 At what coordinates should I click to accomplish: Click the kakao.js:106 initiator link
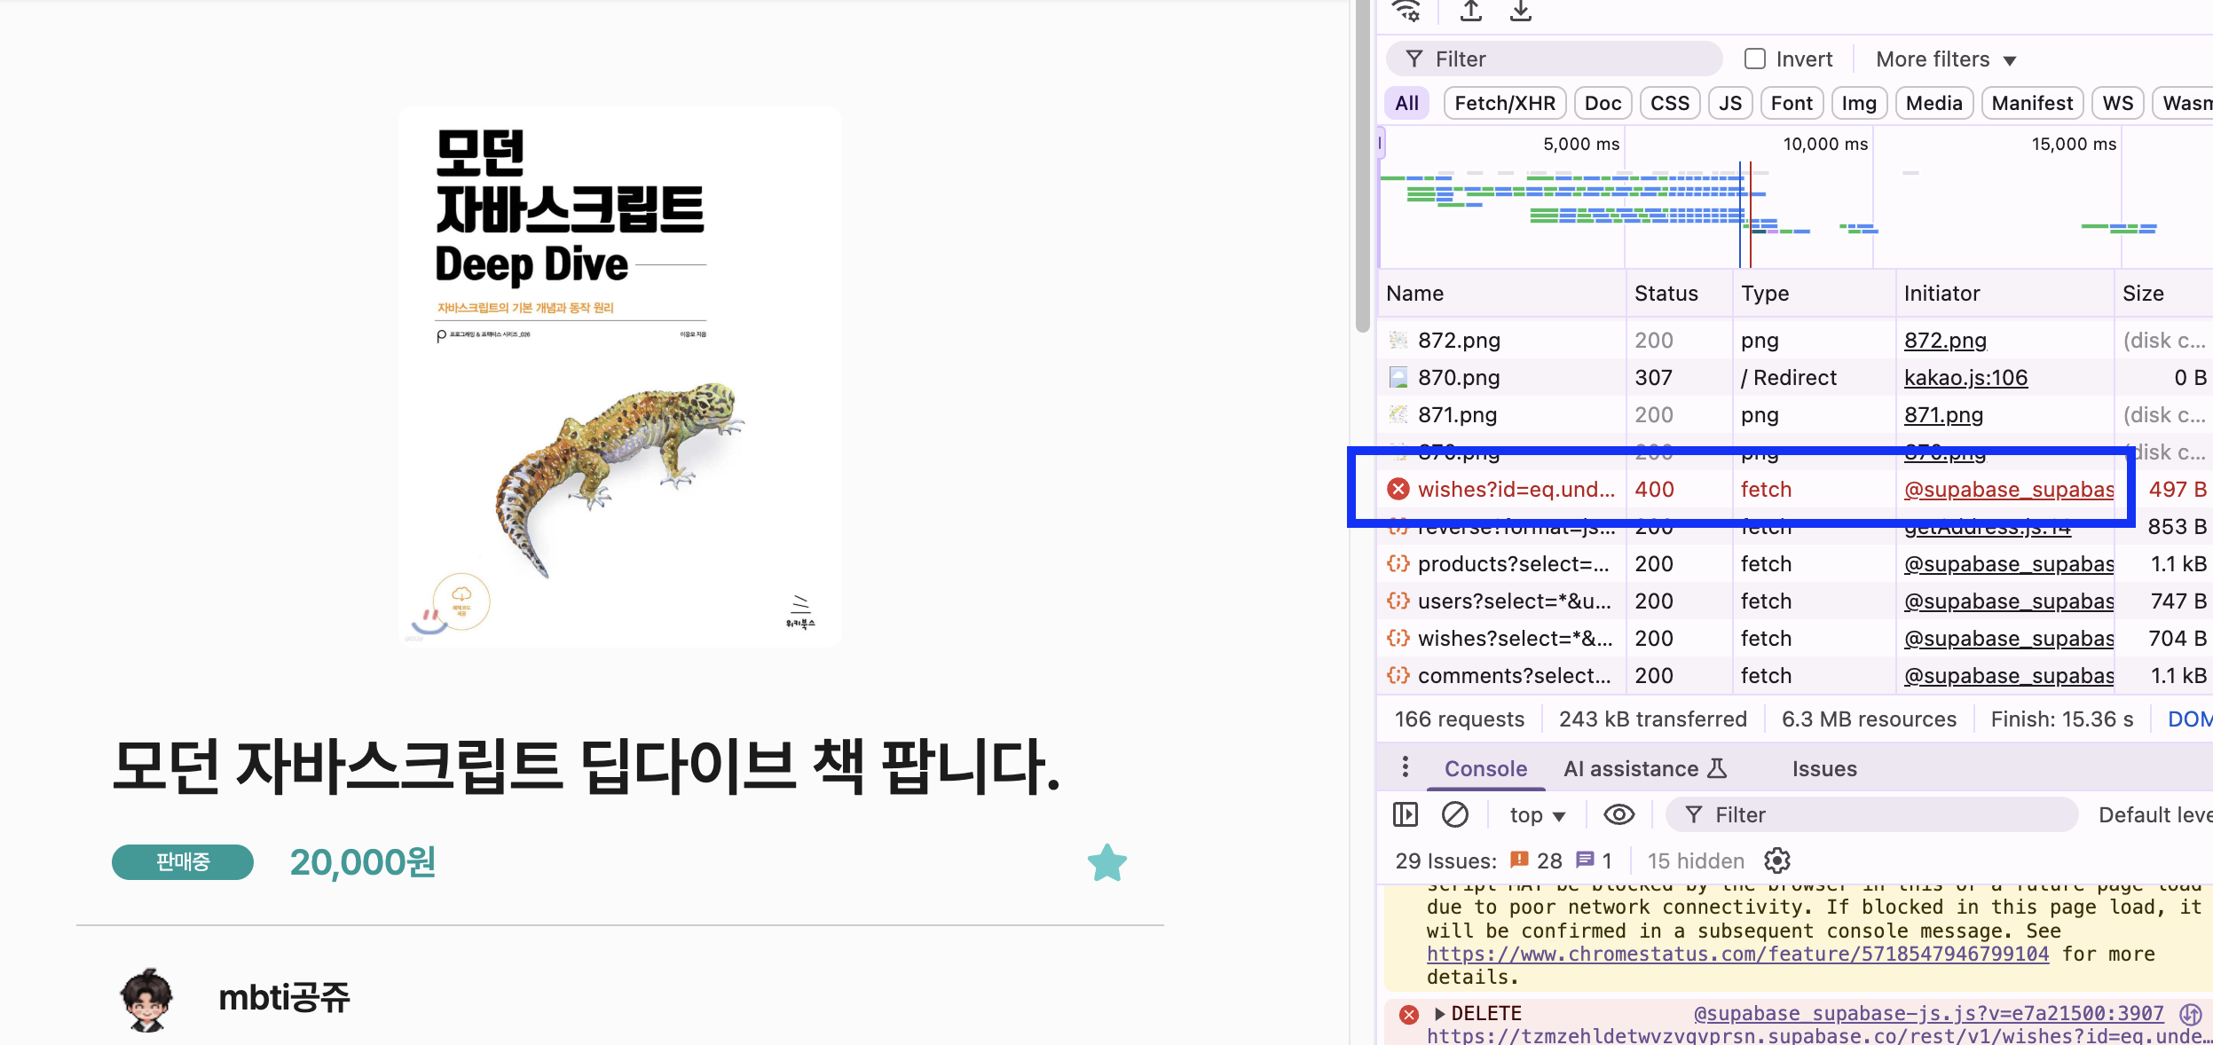click(1965, 378)
